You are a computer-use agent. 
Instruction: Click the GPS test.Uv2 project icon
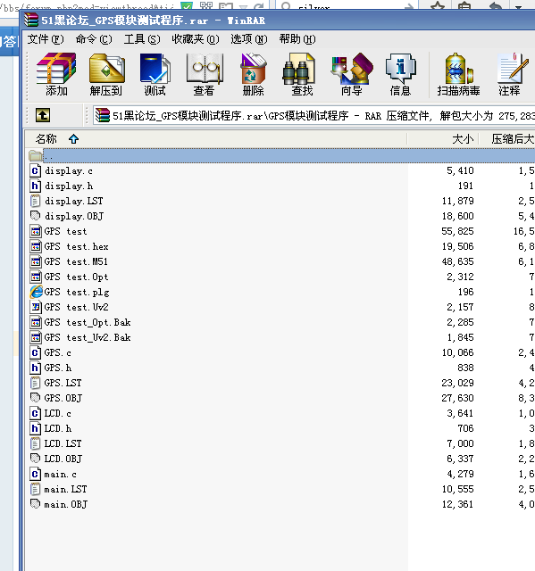36,307
